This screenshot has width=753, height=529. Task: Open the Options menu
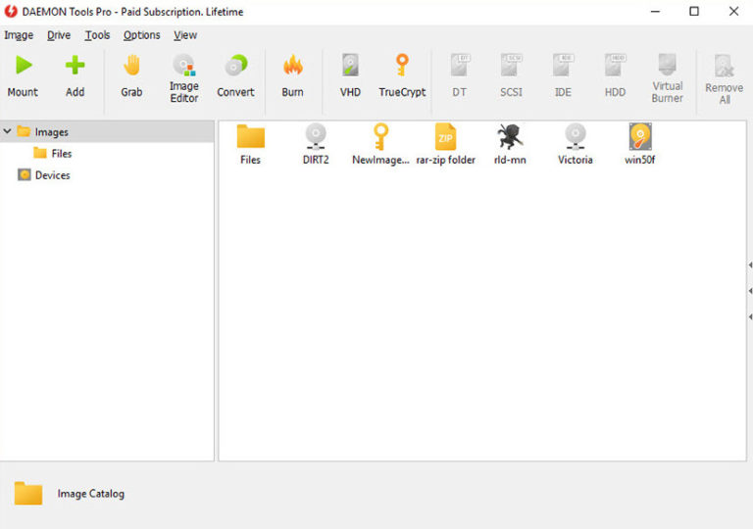coord(141,35)
